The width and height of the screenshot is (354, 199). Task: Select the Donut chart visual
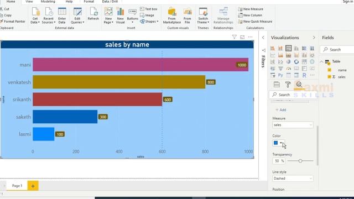296,62
